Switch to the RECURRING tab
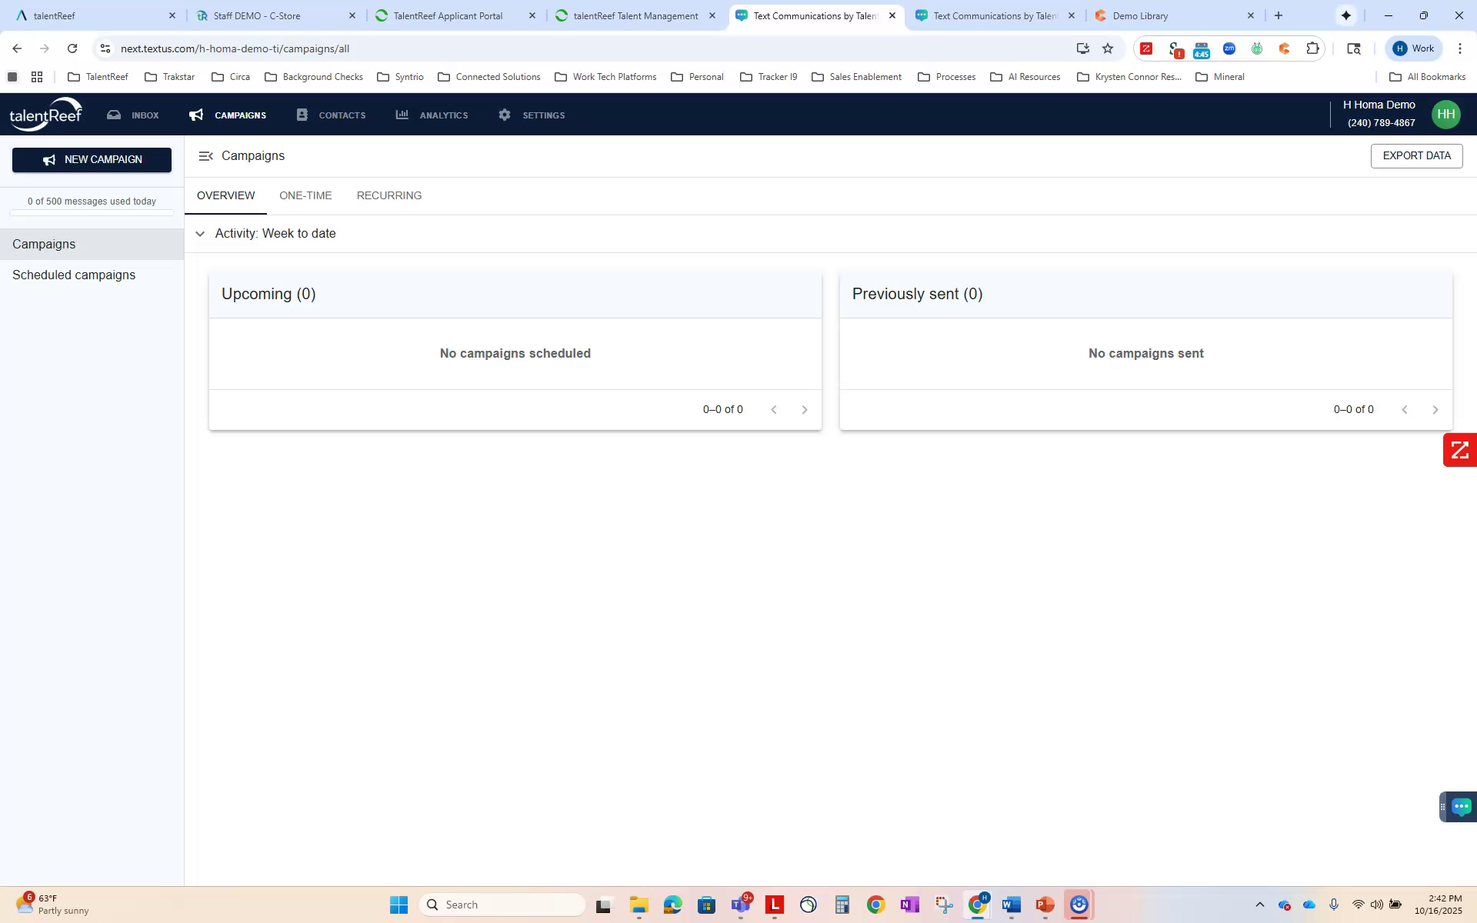Image resolution: width=1477 pixels, height=923 pixels. [388, 195]
